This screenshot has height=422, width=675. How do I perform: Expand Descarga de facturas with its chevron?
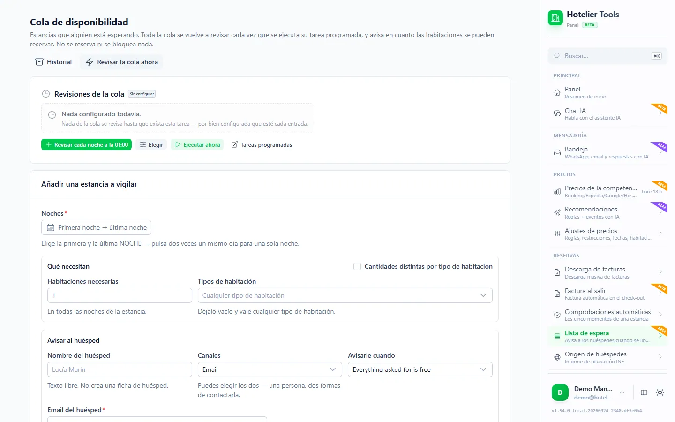coord(660,272)
